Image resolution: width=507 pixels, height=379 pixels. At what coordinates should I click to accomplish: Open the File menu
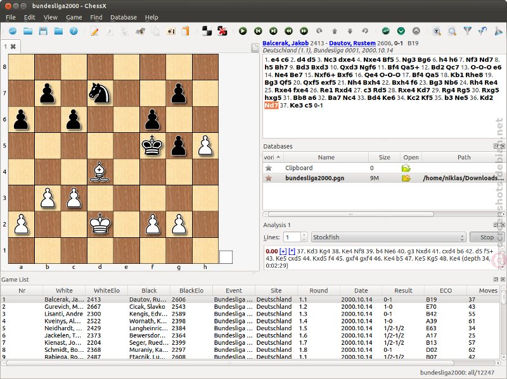click(x=11, y=18)
